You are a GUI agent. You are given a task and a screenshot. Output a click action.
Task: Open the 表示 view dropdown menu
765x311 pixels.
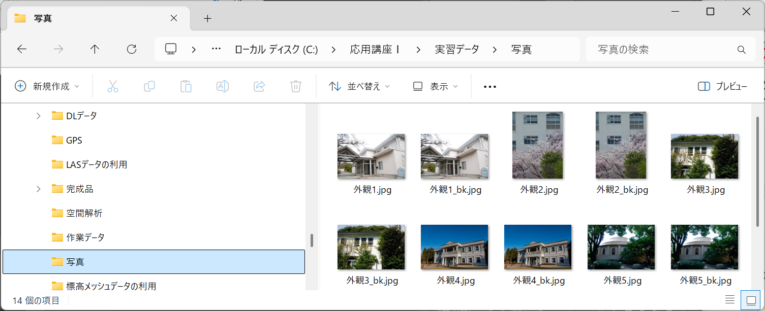(x=435, y=86)
